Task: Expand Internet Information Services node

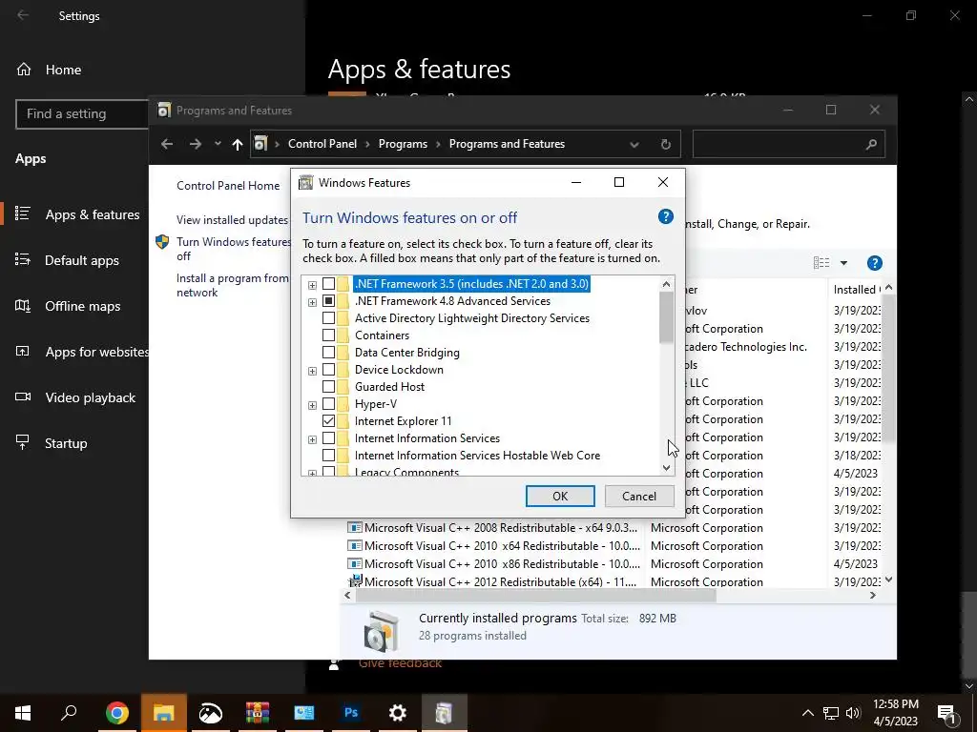Action: [x=312, y=439]
